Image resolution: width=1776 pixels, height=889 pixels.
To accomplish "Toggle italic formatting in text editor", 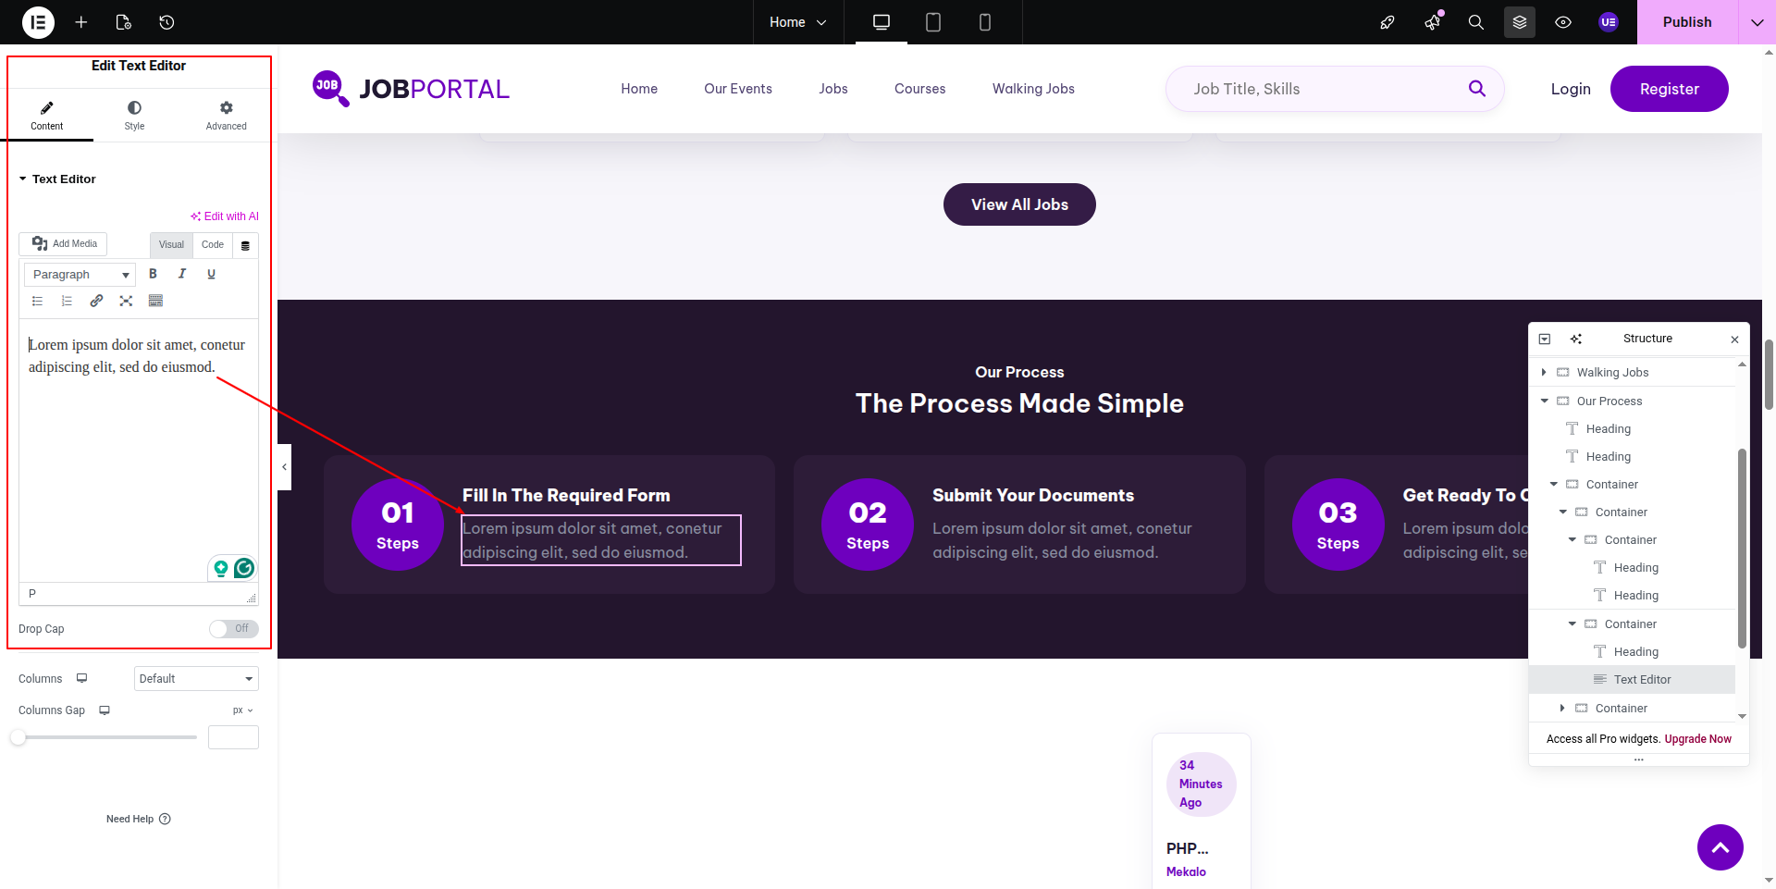I will coord(182,274).
